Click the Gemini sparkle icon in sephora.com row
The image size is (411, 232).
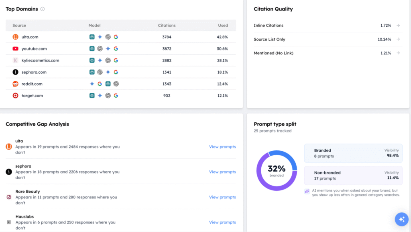coord(108,72)
